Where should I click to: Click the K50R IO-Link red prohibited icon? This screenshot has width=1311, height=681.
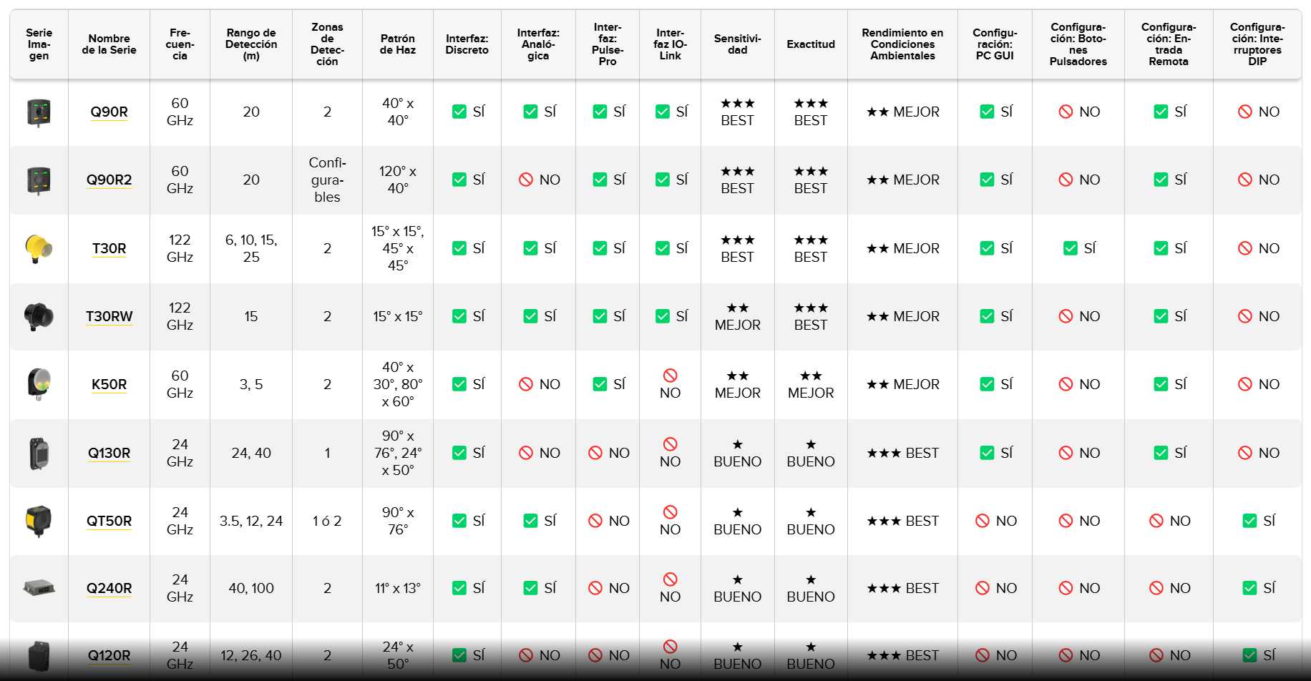(670, 376)
